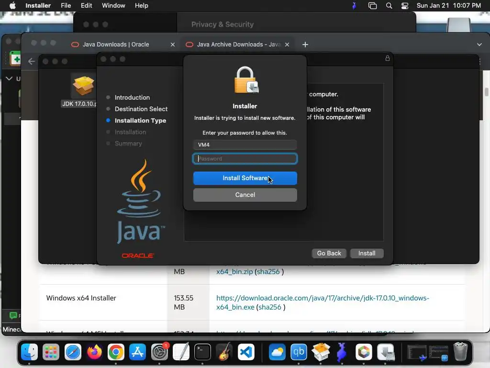Open the x64_bin.zip download link

[234, 272]
